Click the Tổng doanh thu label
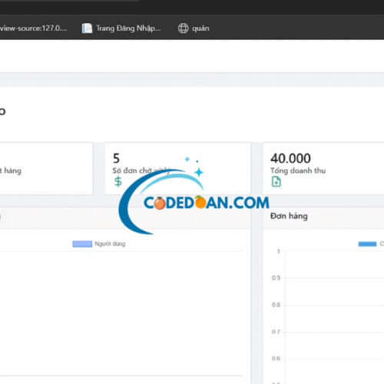This screenshot has width=384, height=384. coord(298,170)
